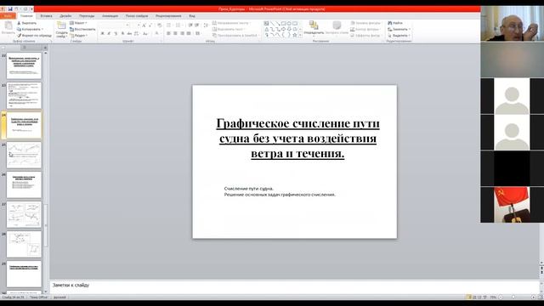Open the Показ слайдов ribbon tab
The height and width of the screenshot is (306, 544).
(137, 16)
